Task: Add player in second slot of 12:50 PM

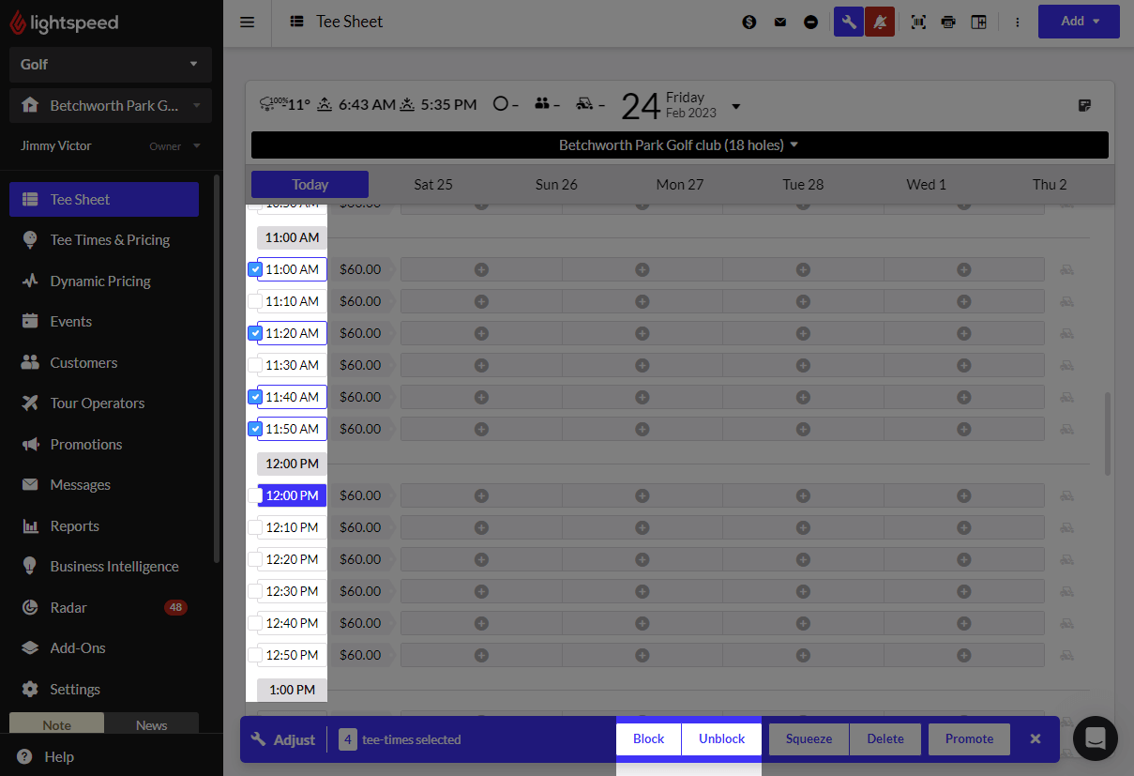Action: (x=643, y=655)
